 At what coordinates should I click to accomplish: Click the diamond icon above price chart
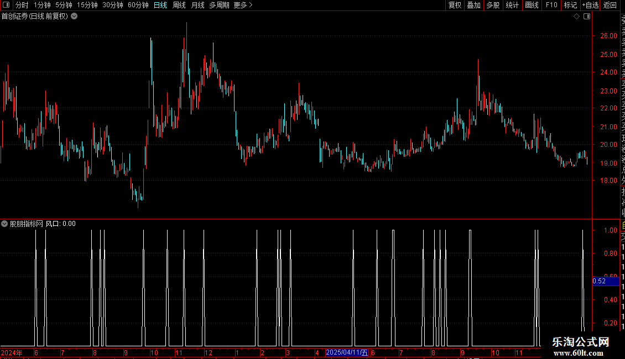pyautogui.click(x=576, y=17)
